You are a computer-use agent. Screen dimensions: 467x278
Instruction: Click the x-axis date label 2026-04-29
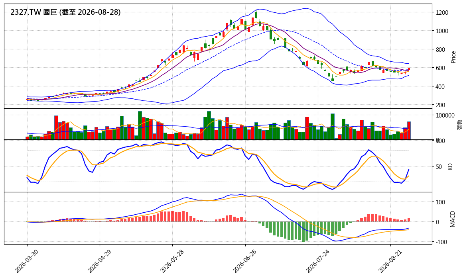pyautogui.click(x=99, y=261)
